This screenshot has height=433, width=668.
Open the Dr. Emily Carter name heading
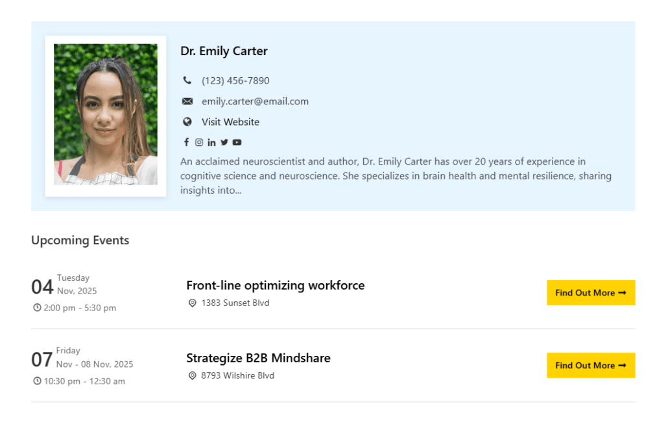224,51
